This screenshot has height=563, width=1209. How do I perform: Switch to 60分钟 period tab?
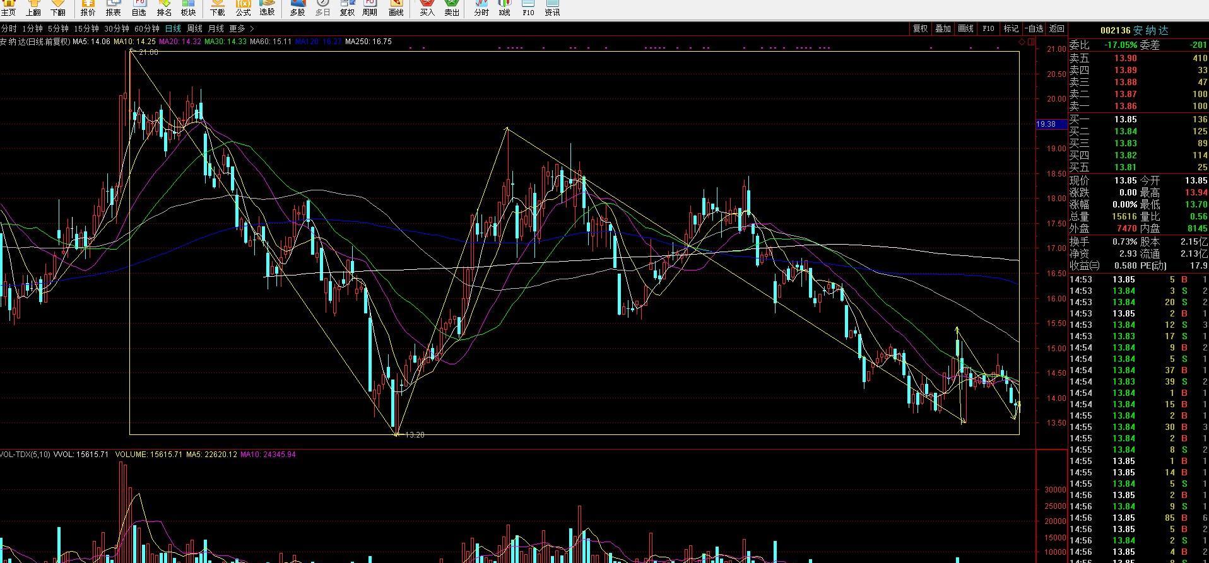click(147, 29)
